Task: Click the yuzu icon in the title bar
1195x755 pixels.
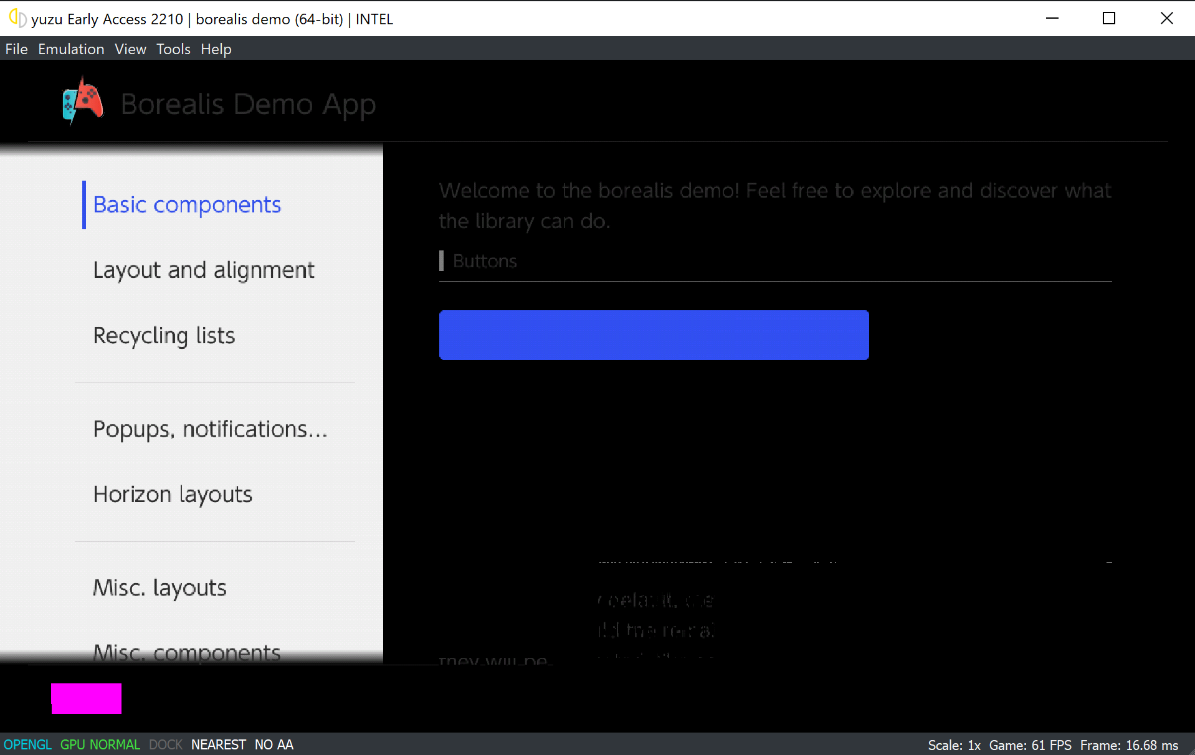Action: point(17,19)
